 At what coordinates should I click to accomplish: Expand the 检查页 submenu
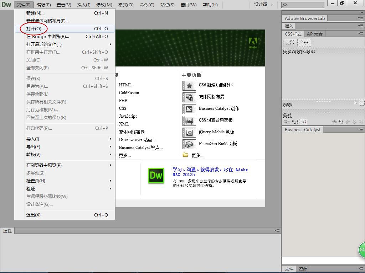110,181
